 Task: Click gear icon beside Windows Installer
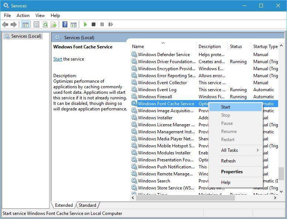coord(134,117)
